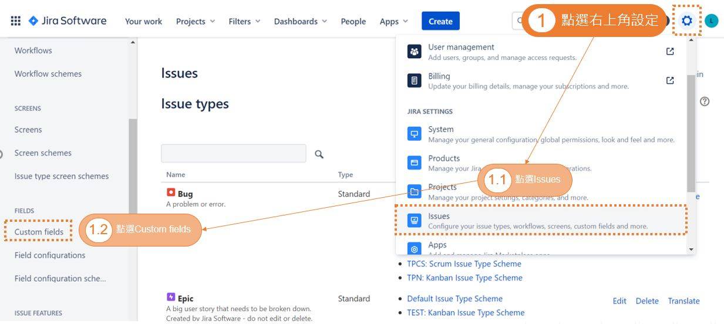Open Field configurations in sidebar

point(50,255)
